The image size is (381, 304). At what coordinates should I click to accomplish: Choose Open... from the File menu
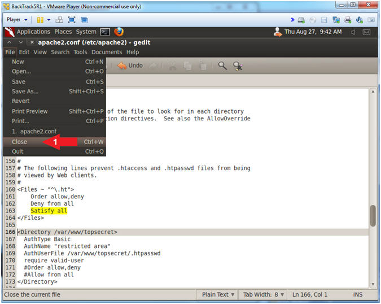55,71
